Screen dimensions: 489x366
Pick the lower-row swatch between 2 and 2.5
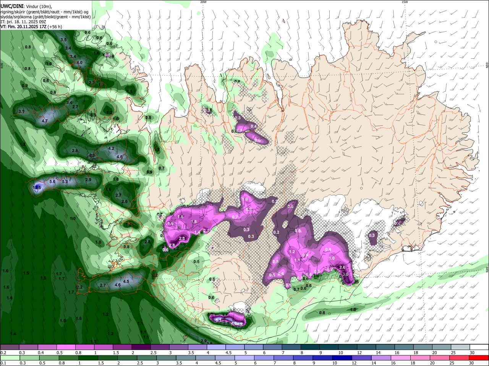click(x=127, y=358)
